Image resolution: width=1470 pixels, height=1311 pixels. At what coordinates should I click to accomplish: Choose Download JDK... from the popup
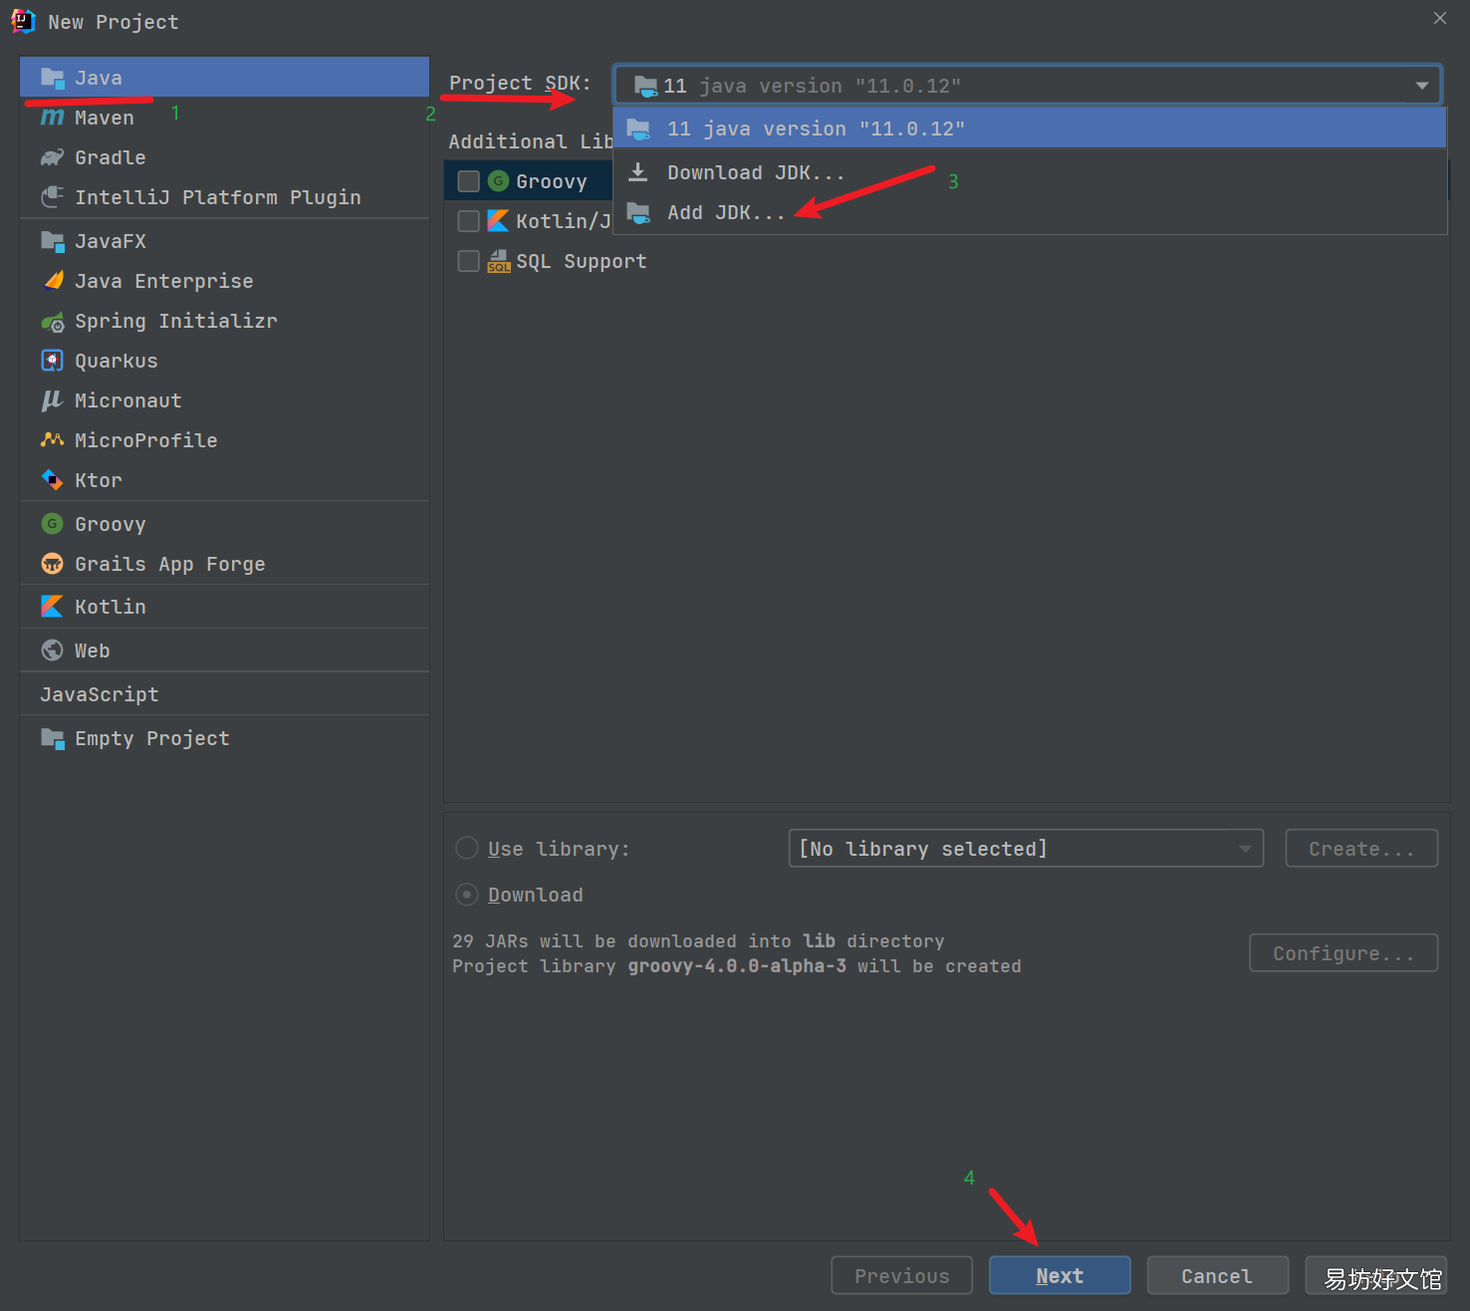(x=1030, y=172)
